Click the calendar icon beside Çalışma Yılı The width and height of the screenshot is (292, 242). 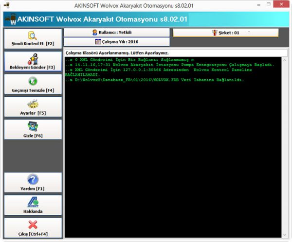[98, 41]
